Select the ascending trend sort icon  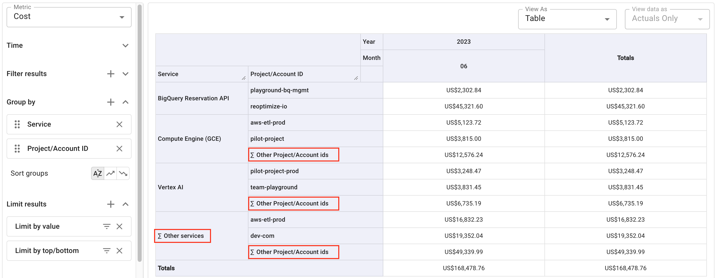[x=110, y=173]
